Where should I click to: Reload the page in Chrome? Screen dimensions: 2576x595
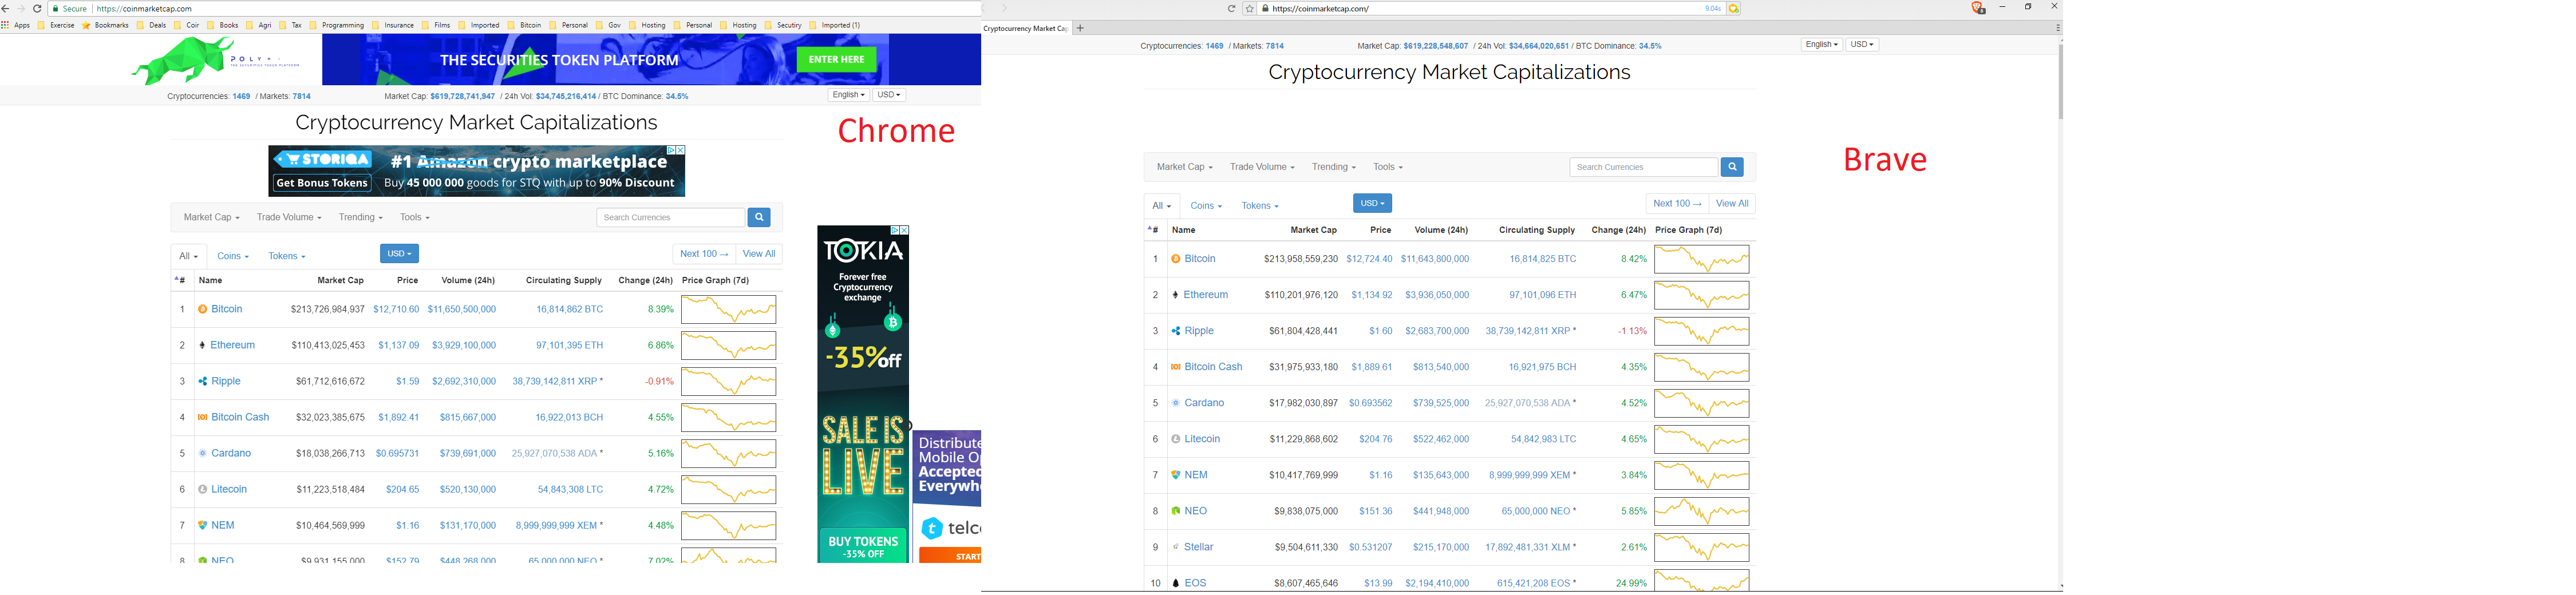coord(37,9)
